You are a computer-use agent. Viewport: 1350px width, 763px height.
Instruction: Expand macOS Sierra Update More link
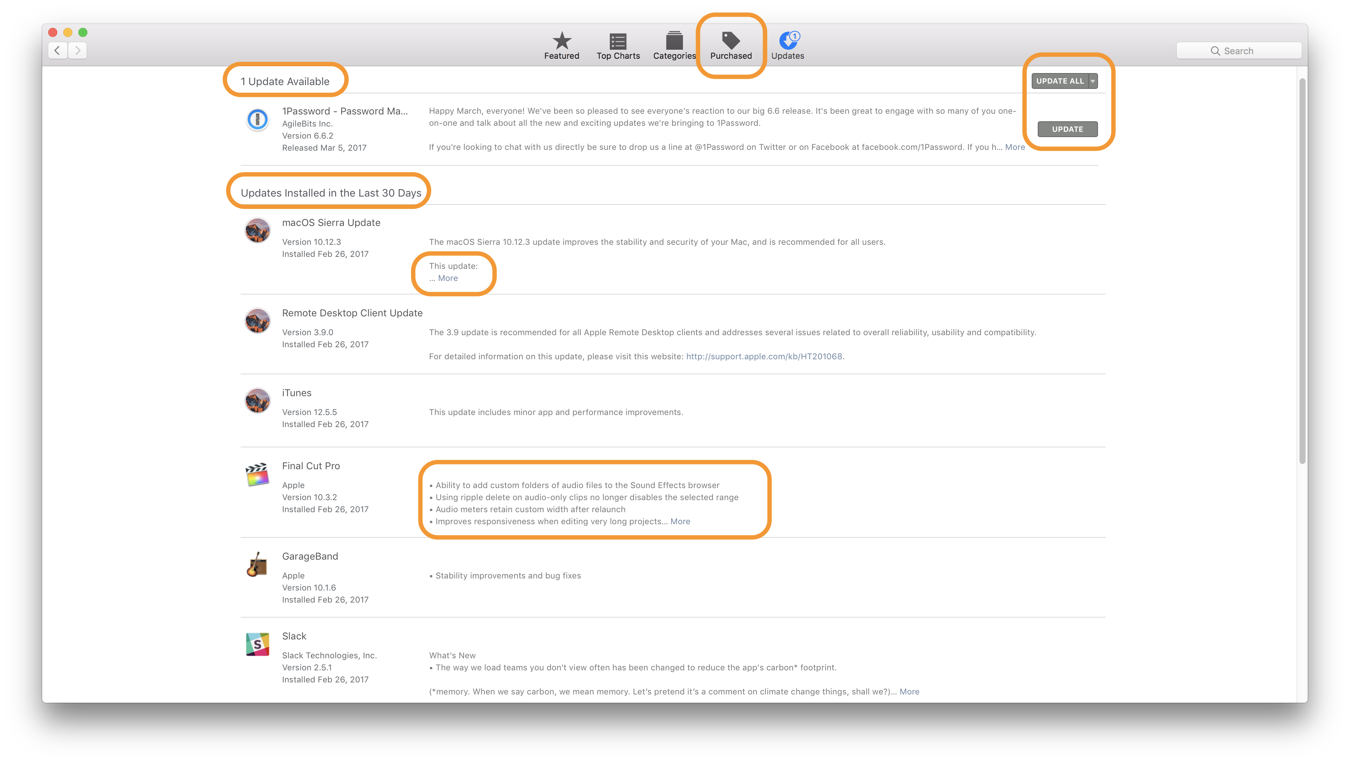pyautogui.click(x=447, y=278)
